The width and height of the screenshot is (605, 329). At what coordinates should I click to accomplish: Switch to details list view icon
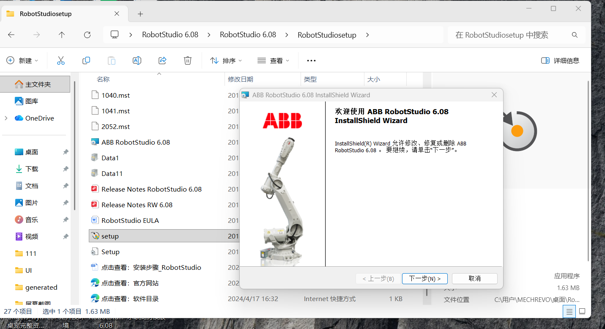(x=569, y=312)
